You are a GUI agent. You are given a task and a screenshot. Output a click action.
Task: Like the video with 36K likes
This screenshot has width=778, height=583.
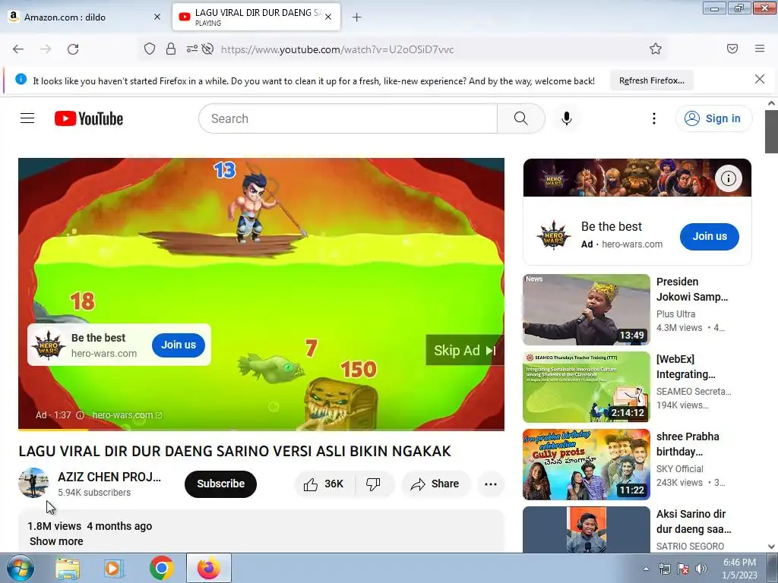(324, 484)
